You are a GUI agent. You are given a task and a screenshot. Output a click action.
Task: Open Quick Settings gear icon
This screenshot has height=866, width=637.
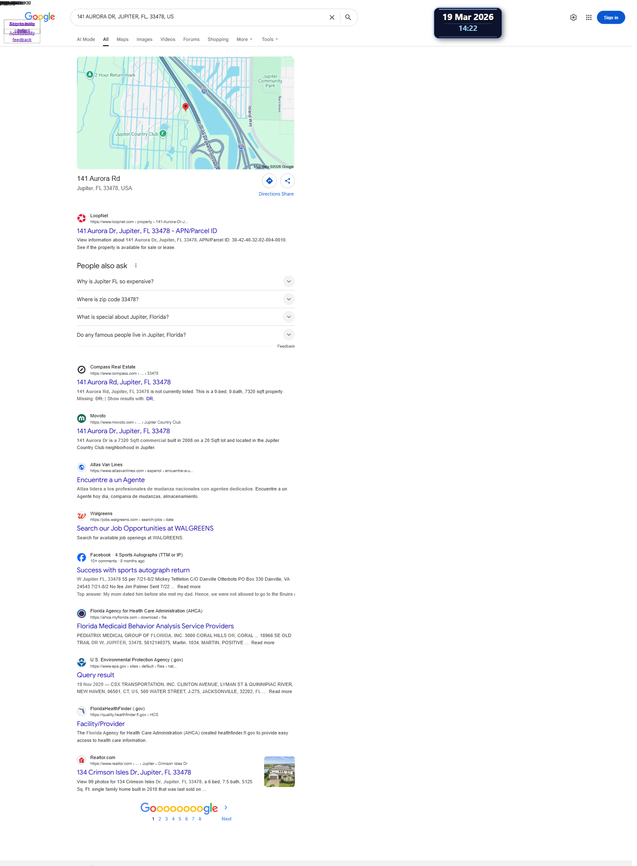(x=573, y=18)
